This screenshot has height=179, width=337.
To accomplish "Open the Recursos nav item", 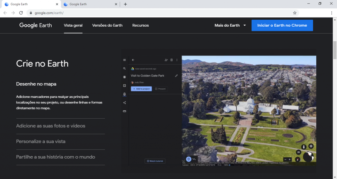I will pos(141,25).
